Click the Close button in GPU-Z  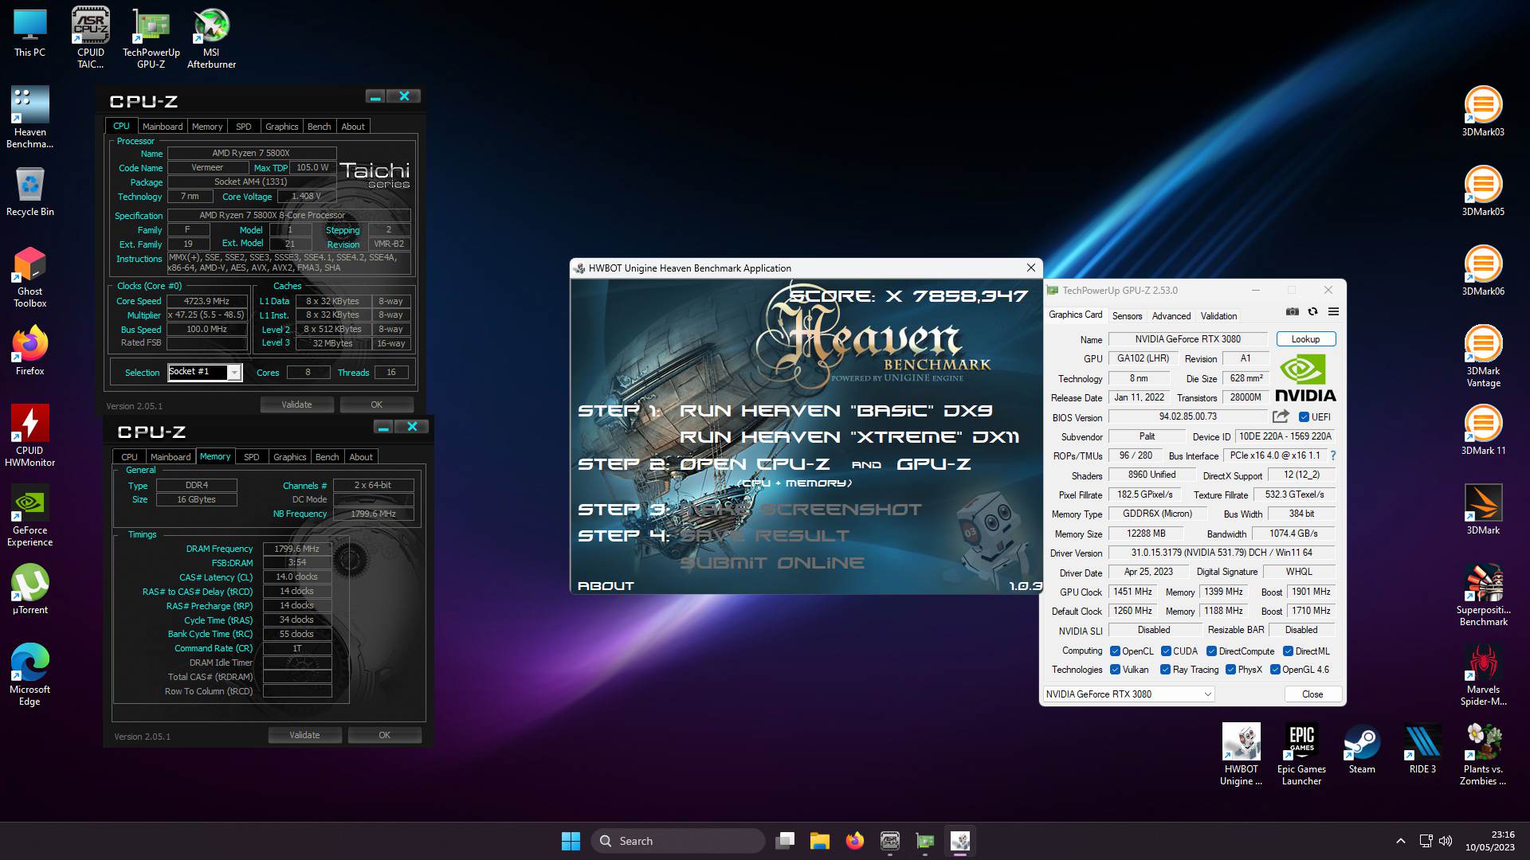[1312, 694]
